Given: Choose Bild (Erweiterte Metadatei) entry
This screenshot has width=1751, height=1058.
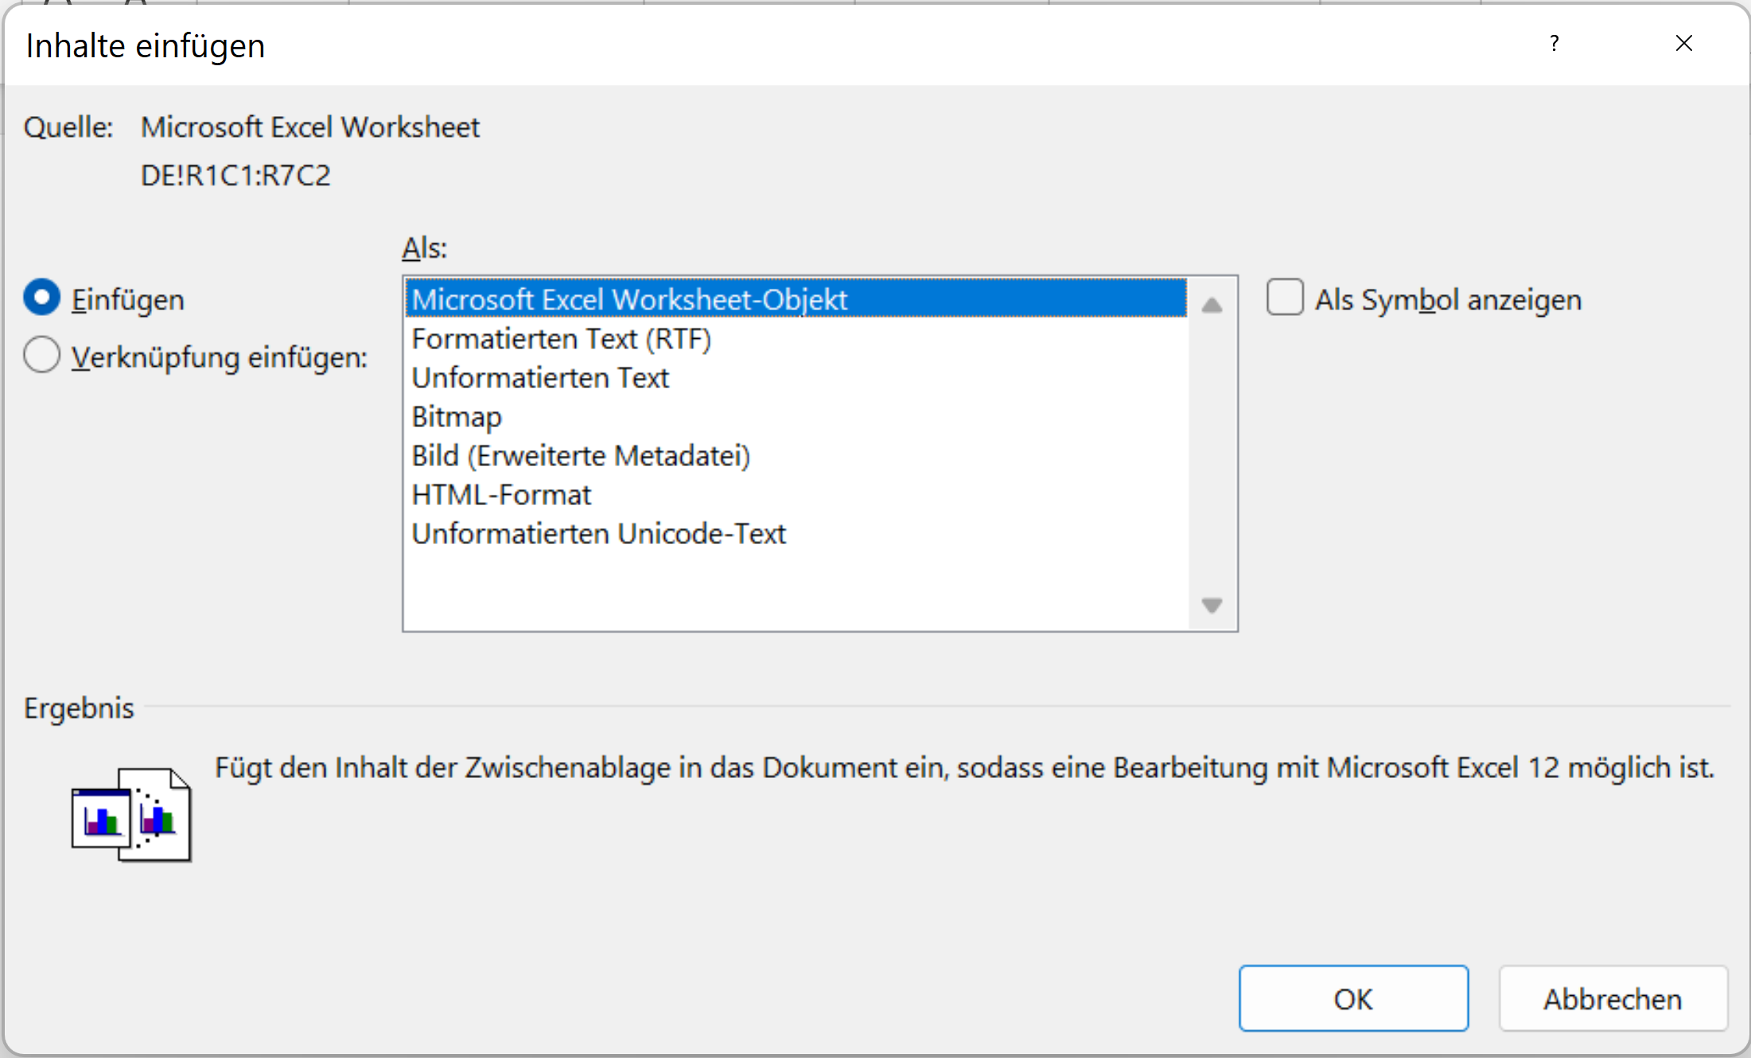Looking at the screenshot, I should tap(796, 456).
